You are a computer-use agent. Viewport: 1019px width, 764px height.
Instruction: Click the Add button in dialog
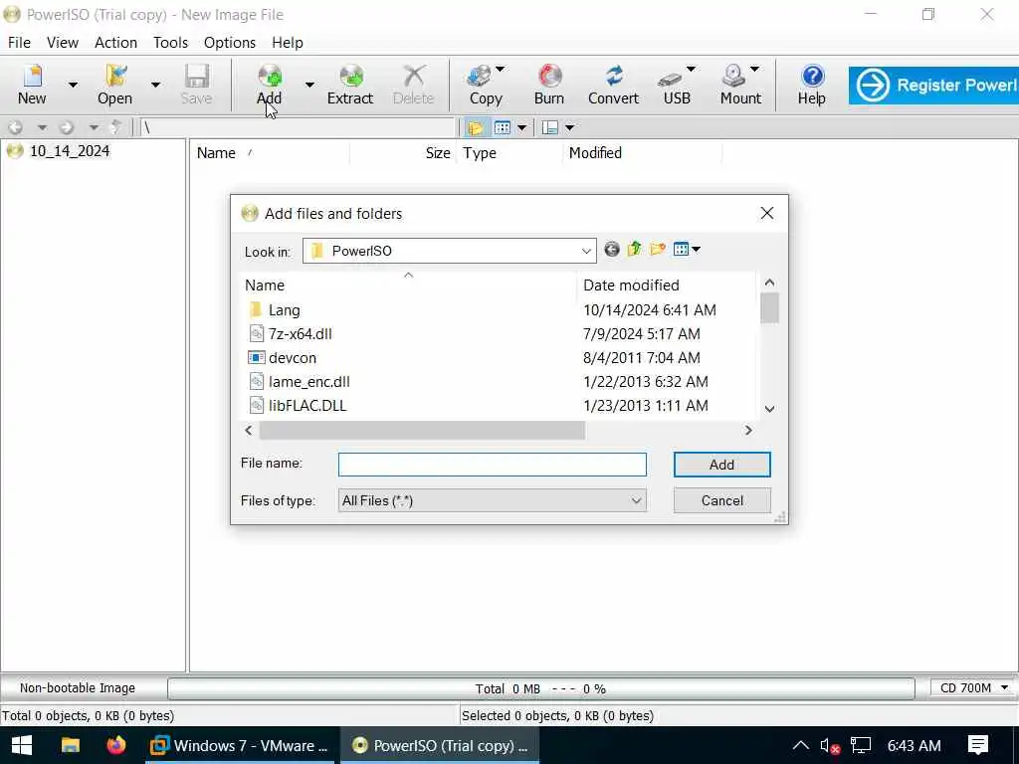click(722, 465)
